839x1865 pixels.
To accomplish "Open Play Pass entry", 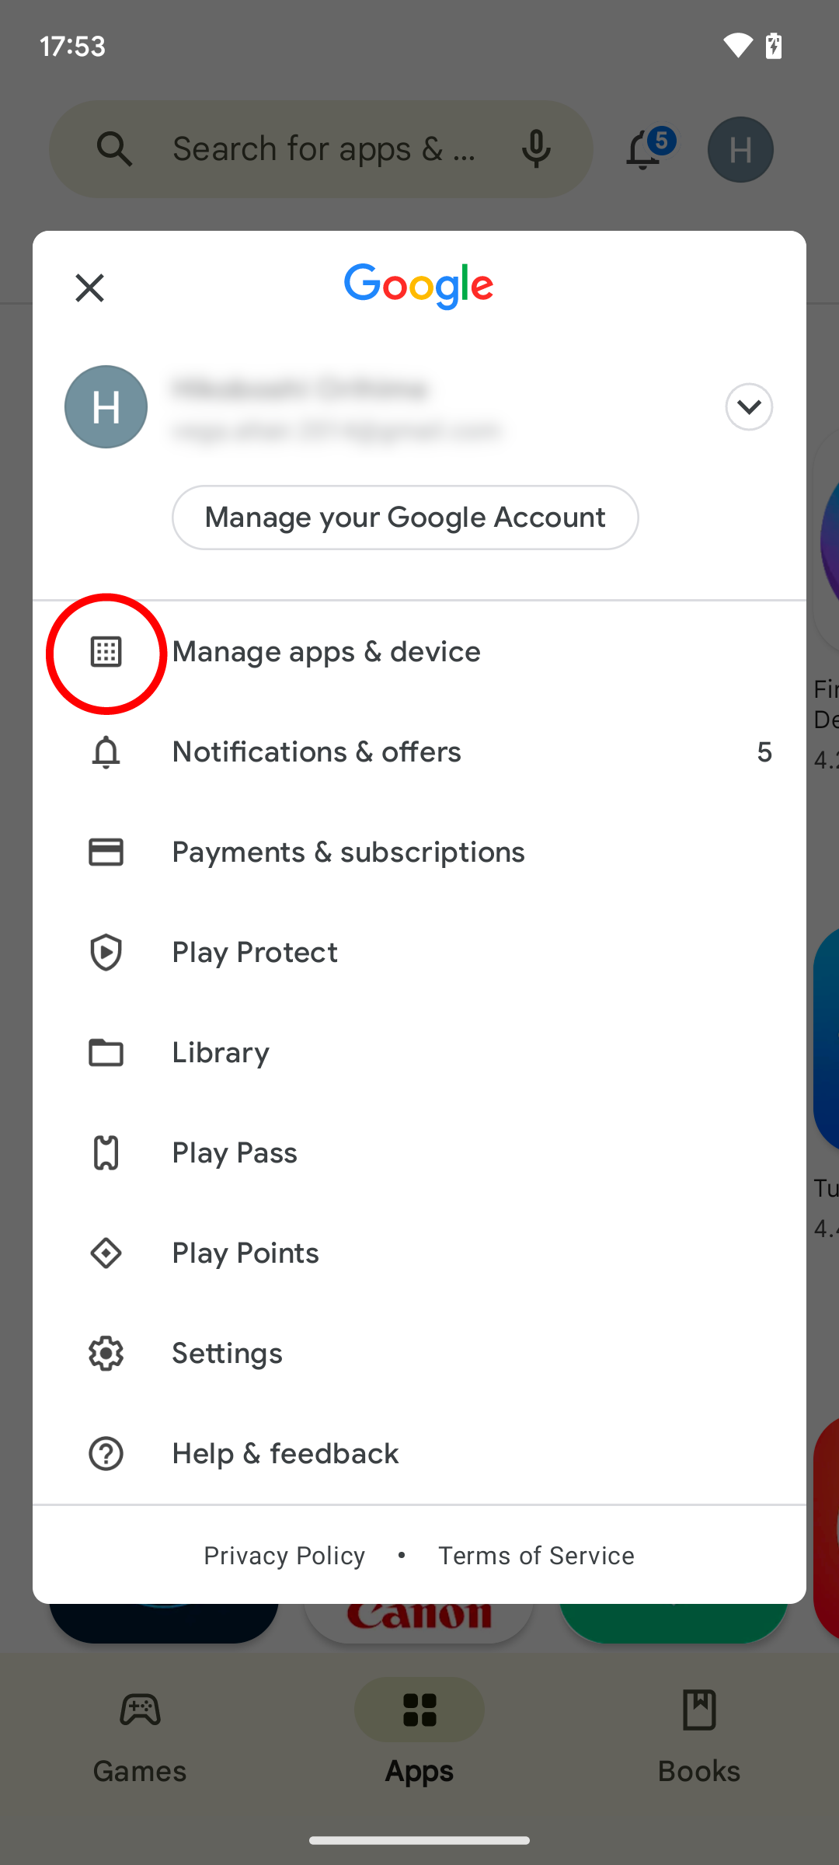I will [x=419, y=1153].
